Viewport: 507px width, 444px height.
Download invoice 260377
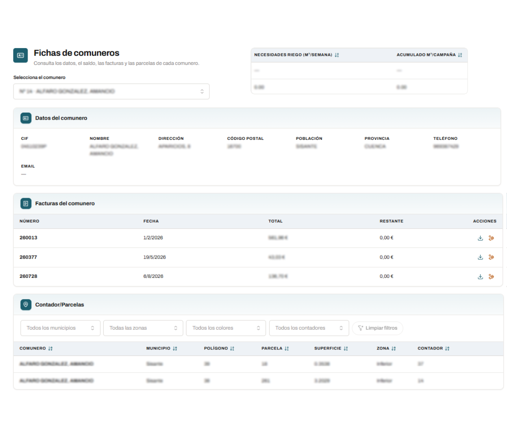480,257
